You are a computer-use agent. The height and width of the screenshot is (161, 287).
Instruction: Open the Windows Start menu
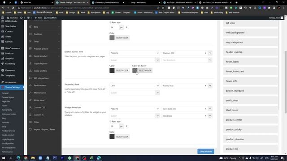tap(4, 158)
